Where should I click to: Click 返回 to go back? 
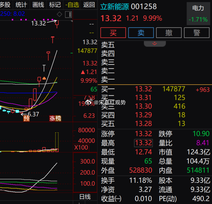point(89,5)
